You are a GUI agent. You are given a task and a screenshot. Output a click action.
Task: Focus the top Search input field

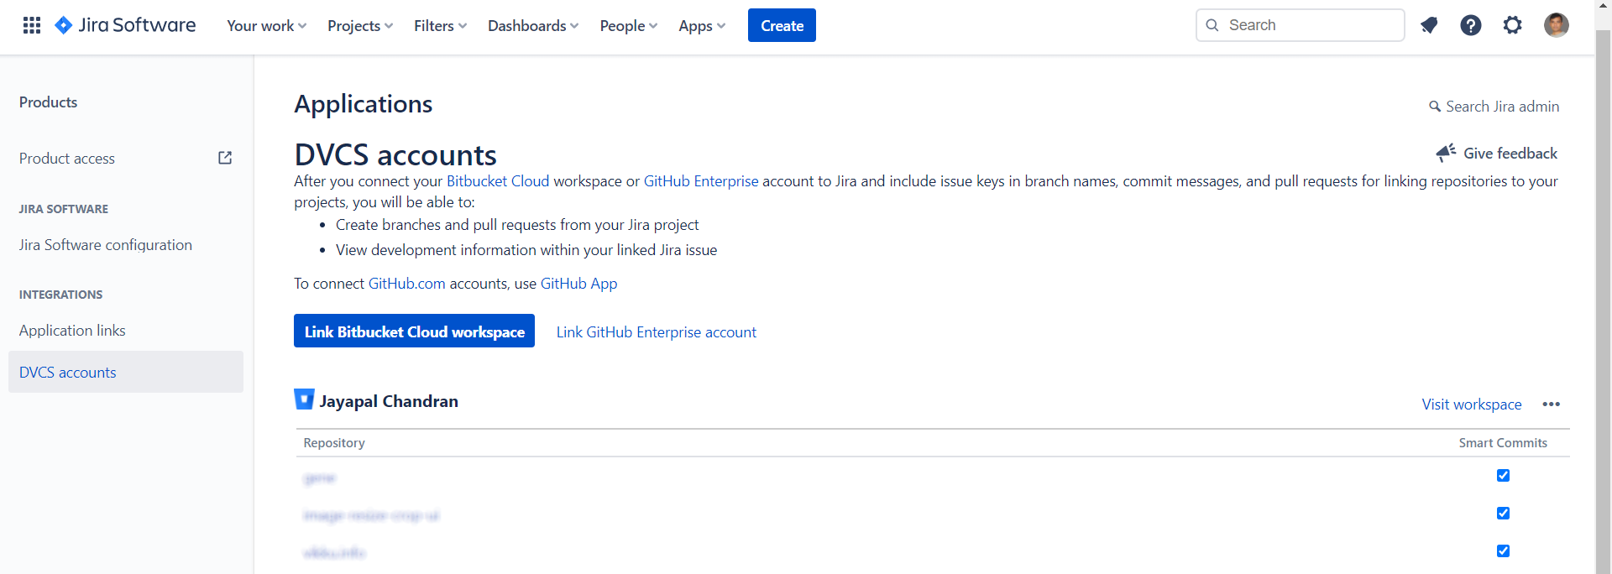pyautogui.click(x=1300, y=25)
